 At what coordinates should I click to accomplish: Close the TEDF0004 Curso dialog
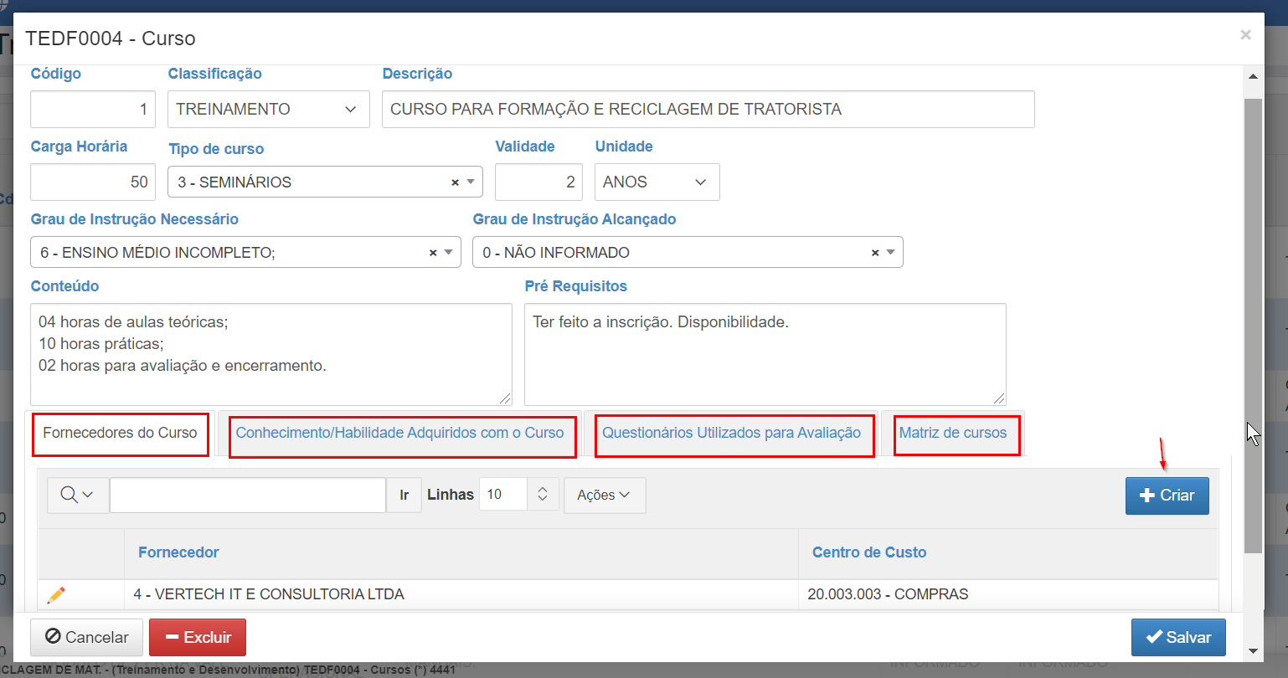pyautogui.click(x=1245, y=34)
